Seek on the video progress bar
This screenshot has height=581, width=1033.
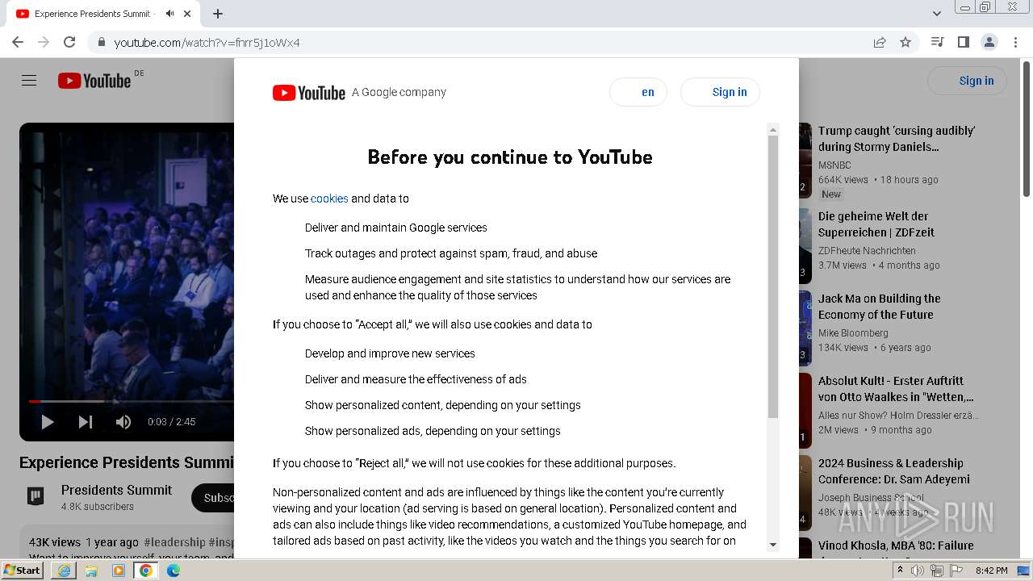point(132,401)
